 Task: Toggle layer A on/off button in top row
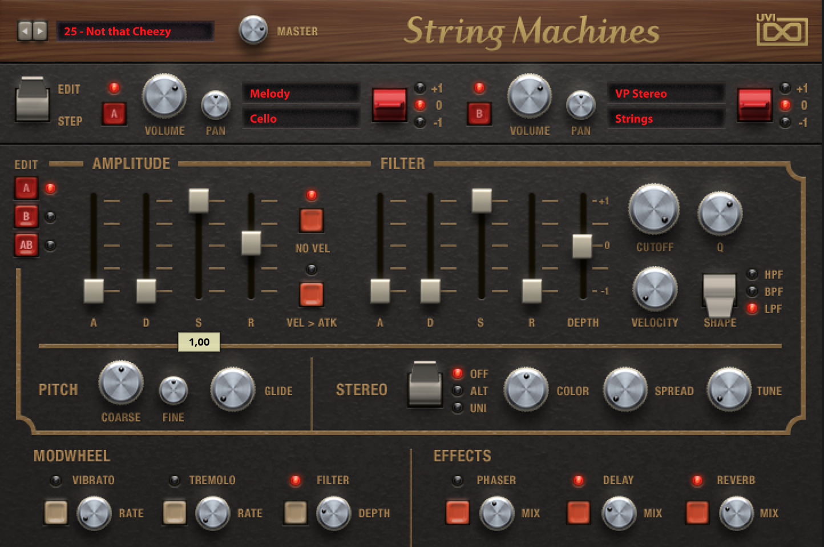(x=114, y=114)
